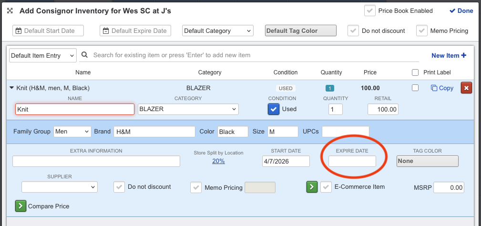Open the Family Group Men dropdown
The width and height of the screenshot is (481, 226).
[72, 132]
